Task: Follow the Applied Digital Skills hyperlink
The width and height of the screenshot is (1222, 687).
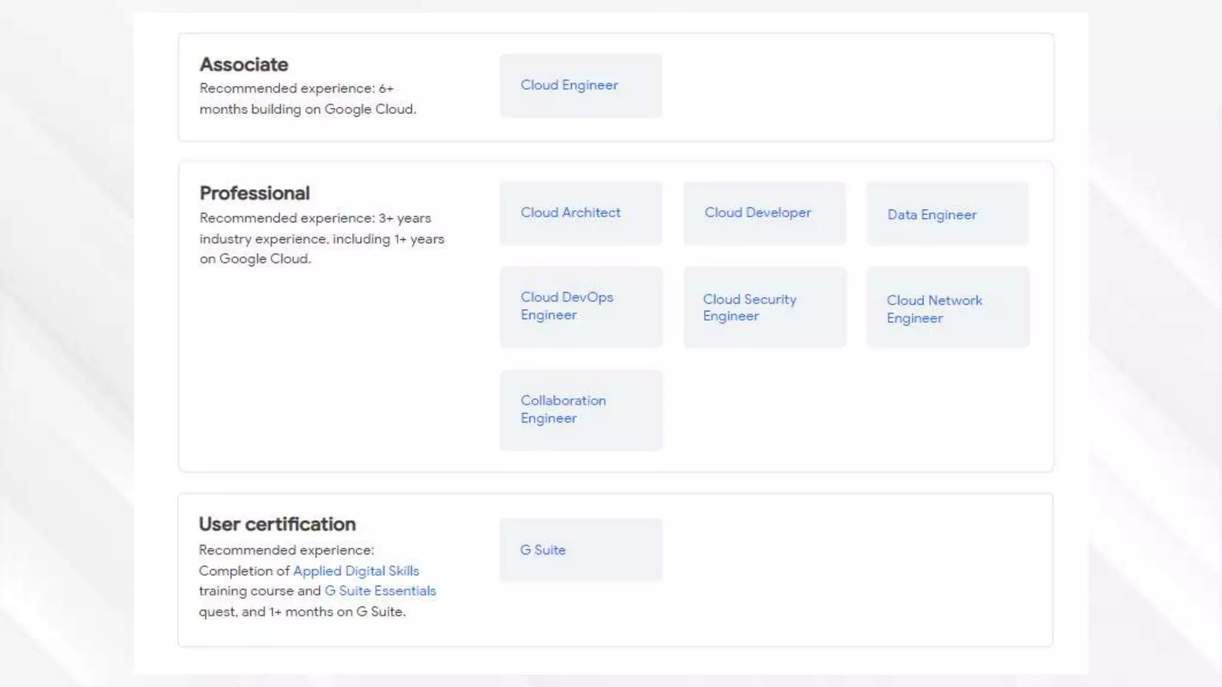Action: click(x=356, y=571)
